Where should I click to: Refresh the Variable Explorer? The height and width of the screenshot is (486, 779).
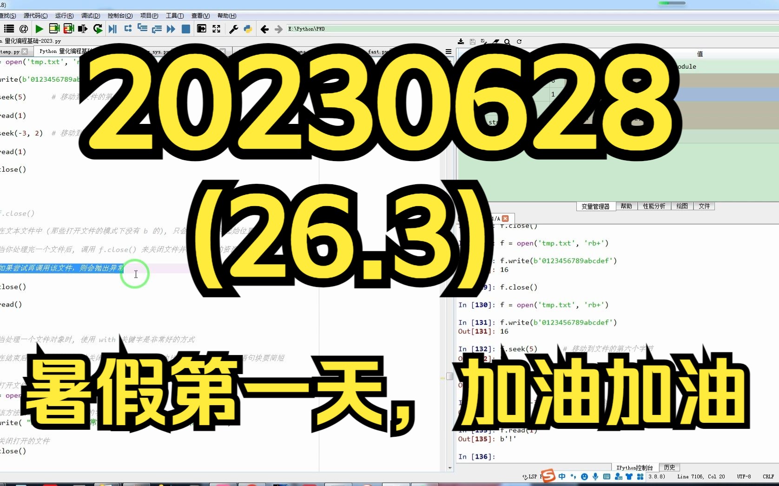(519, 42)
